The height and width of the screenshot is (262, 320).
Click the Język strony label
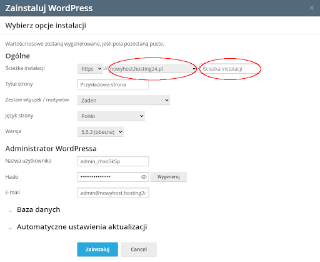(x=19, y=116)
